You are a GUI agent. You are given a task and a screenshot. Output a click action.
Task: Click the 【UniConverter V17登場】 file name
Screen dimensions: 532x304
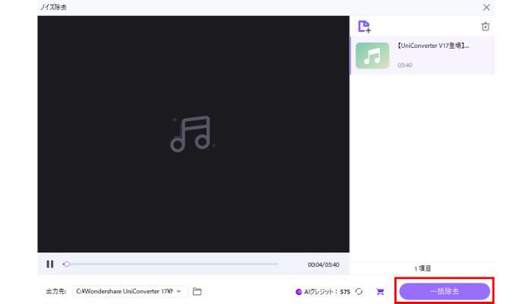(433, 46)
